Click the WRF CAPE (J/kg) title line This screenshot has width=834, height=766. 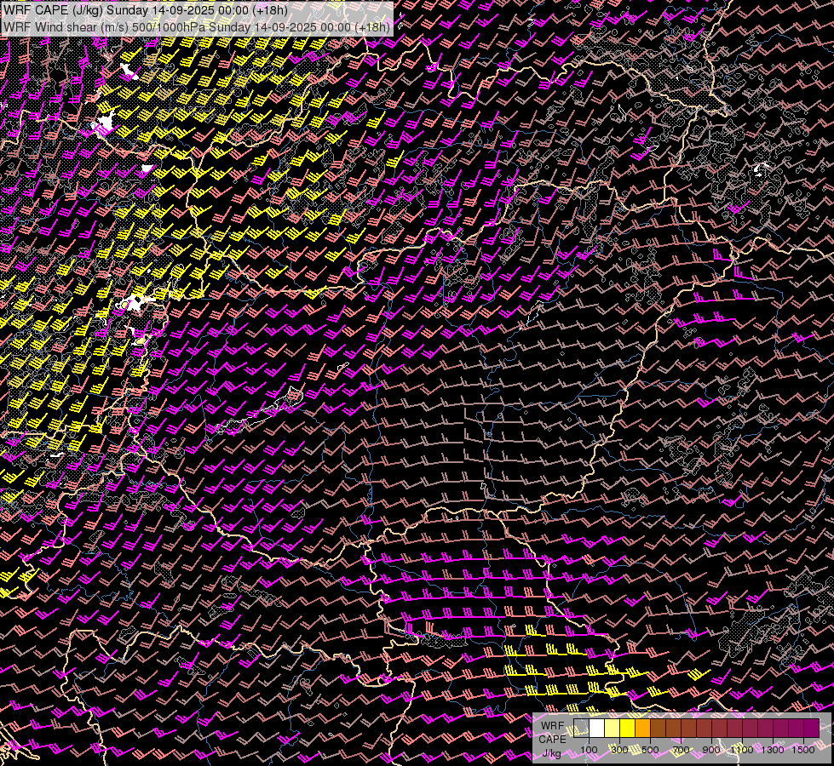point(145,10)
